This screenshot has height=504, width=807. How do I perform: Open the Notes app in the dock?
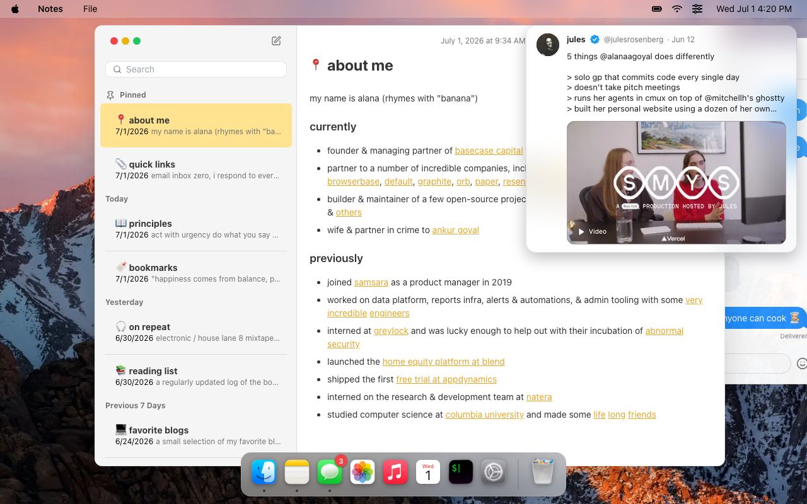click(x=297, y=472)
